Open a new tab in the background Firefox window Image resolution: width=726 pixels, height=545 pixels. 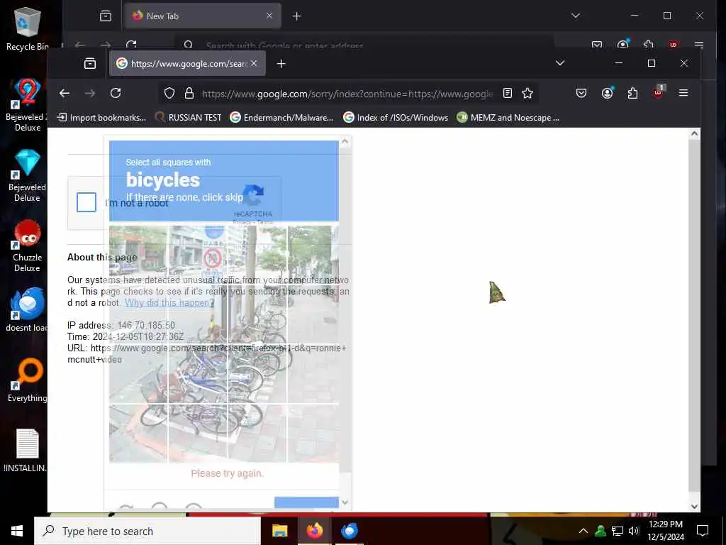(x=297, y=16)
